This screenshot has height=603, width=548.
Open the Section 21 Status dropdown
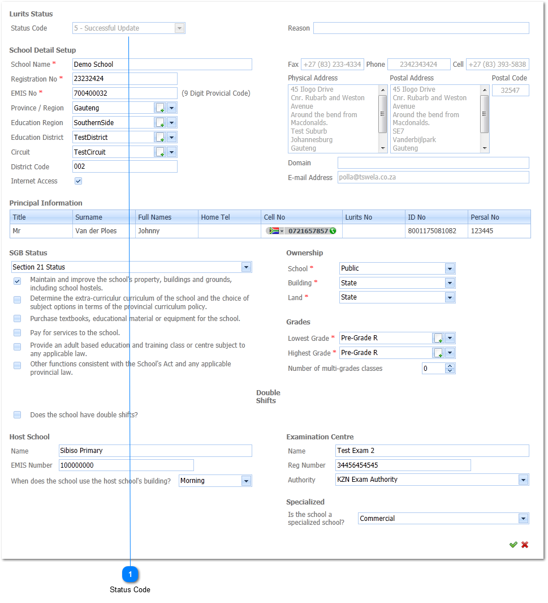tap(246, 267)
